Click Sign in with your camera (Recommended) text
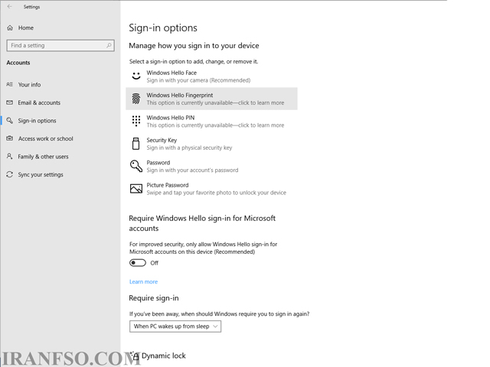This screenshot has width=490, height=367. (x=198, y=80)
